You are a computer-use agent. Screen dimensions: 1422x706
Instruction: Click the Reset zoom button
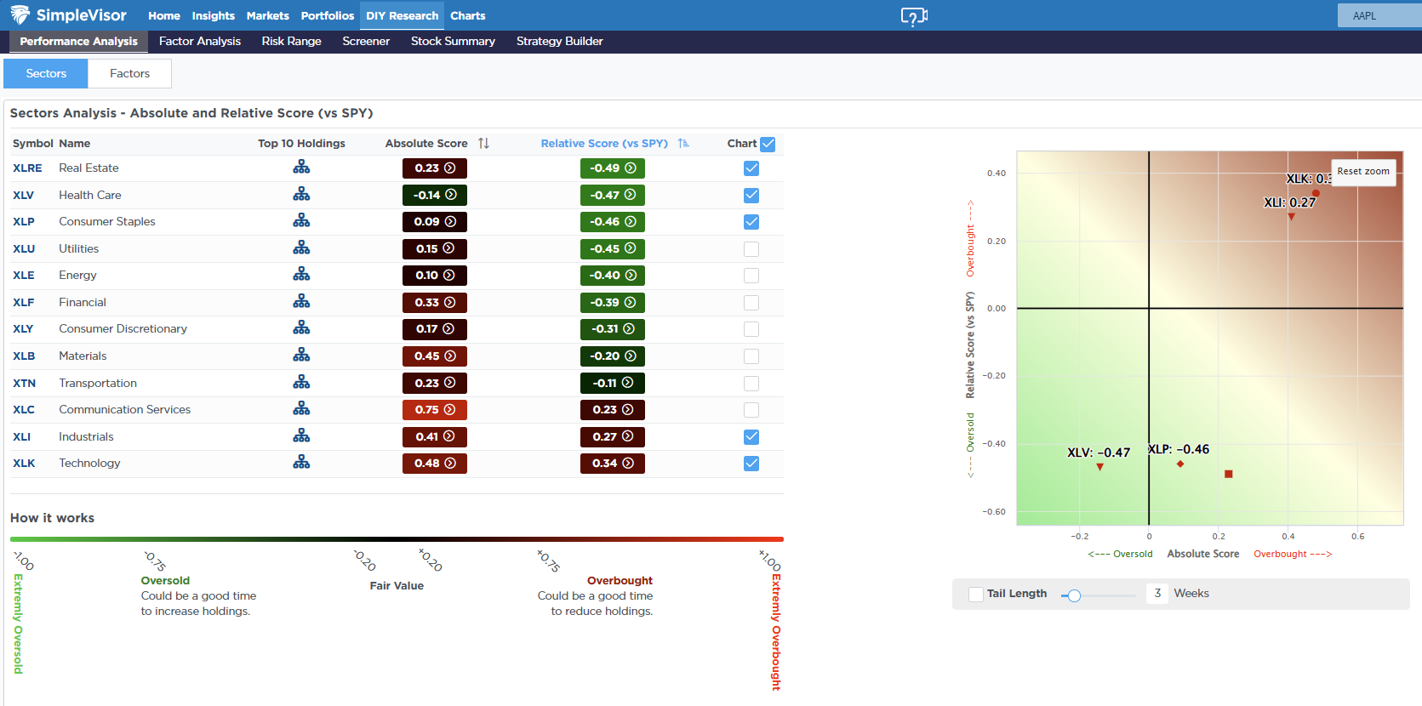click(x=1363, y=171)
